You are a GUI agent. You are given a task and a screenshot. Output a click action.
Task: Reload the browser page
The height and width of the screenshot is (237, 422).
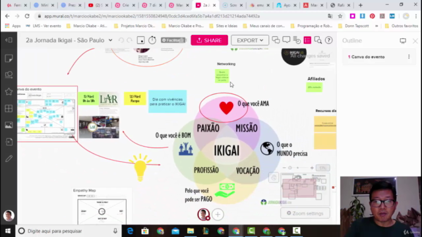pyautogui.click(x=27, y=16)
